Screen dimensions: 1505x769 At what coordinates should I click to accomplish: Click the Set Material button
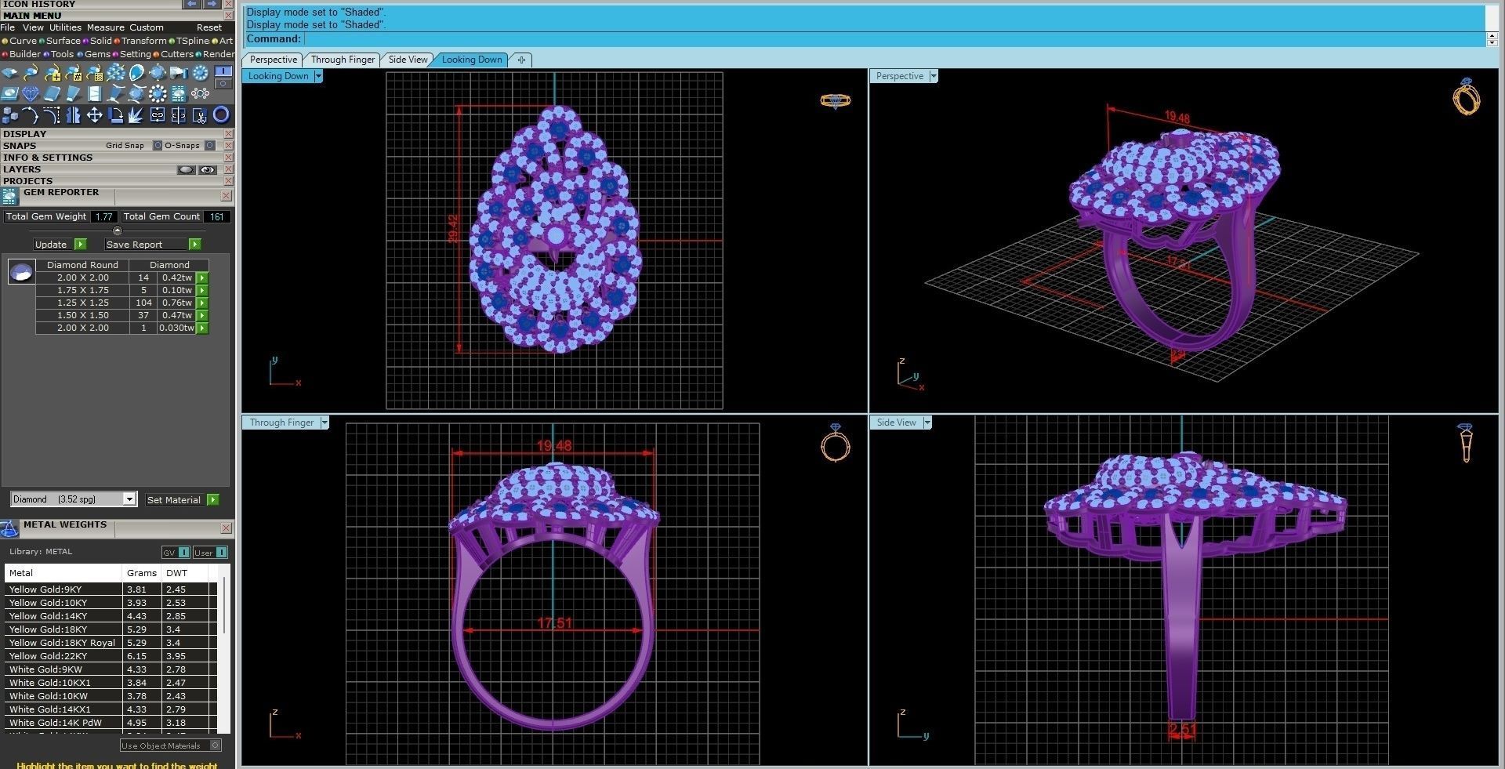(x=182, y=500)
